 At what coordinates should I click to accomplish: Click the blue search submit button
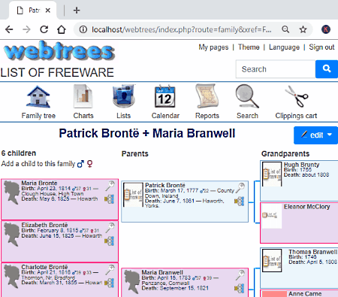pos(327,69)
